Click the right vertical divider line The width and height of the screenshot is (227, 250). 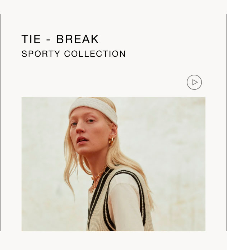pos(226,122)
